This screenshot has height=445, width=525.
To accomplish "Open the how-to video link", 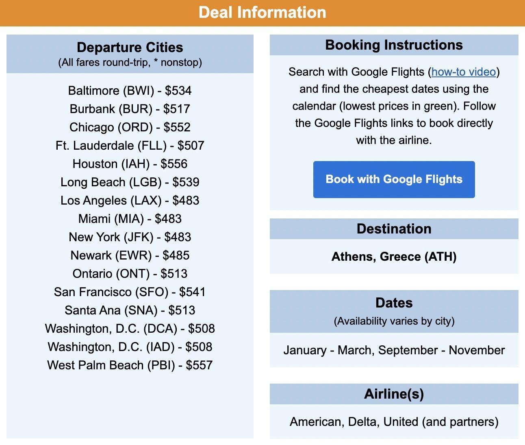I will click(x=464, y=72).
